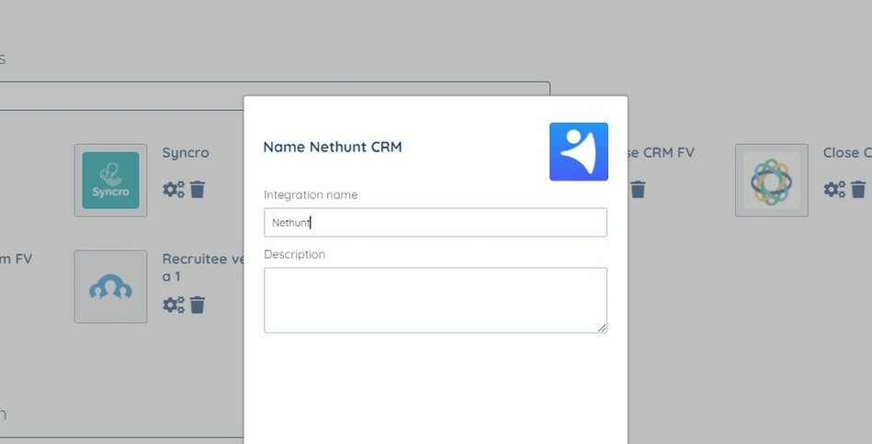
Task: Open Syncro integration settings gears
Action: pos(174,189)
